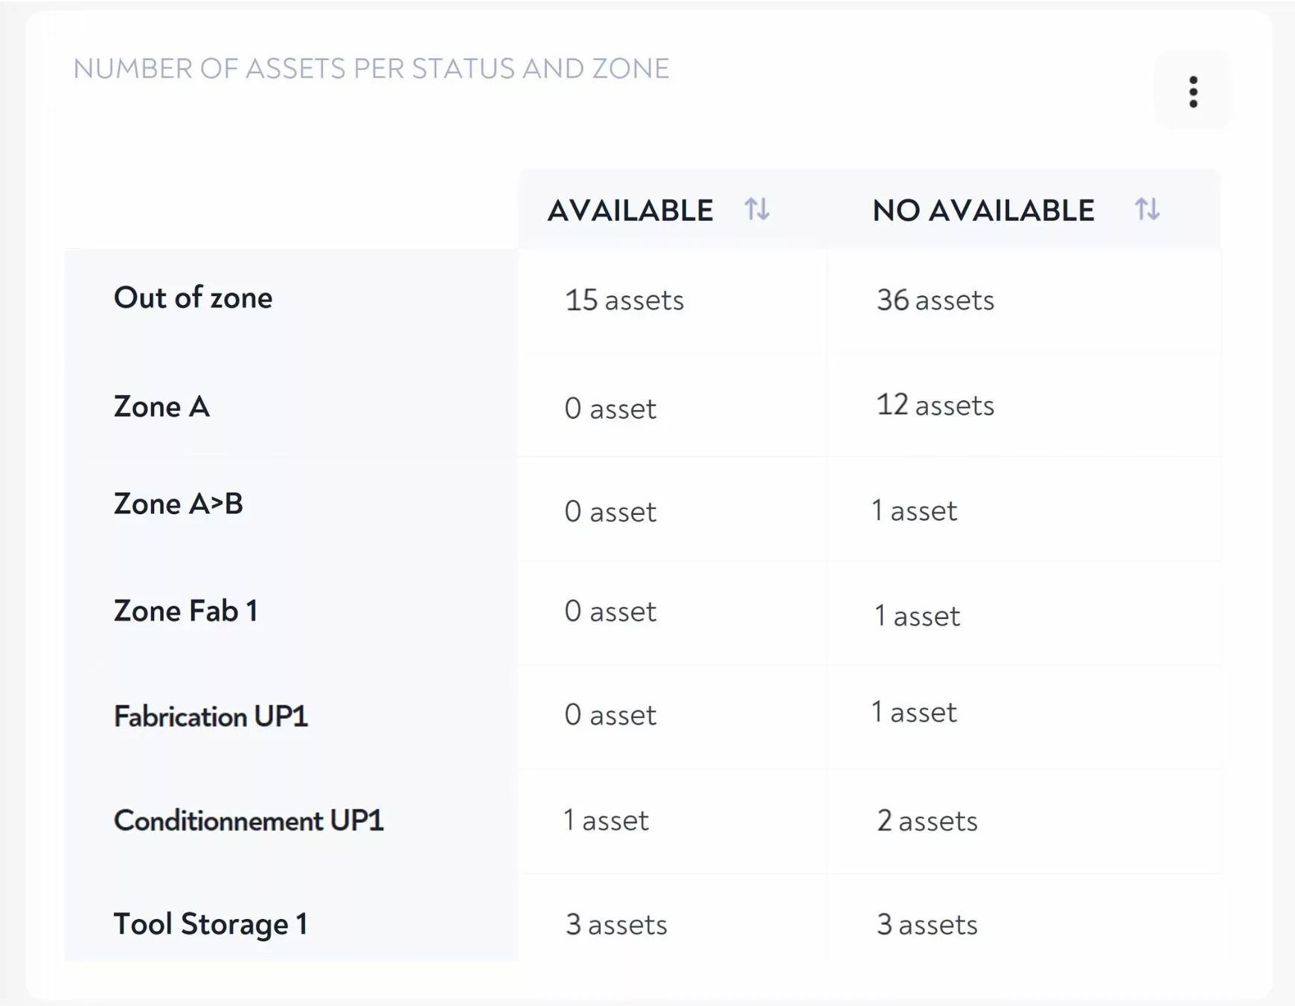Select the Zone A>B row label

(x=178, y=504)
